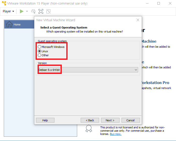Cancel the New Virtual Machine Wizard

tap(131, 120)
